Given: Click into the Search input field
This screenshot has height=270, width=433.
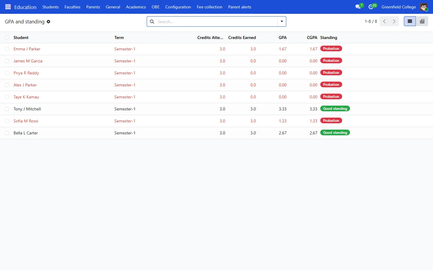Looking at the screenshot, I should click(x=216, y=22).
